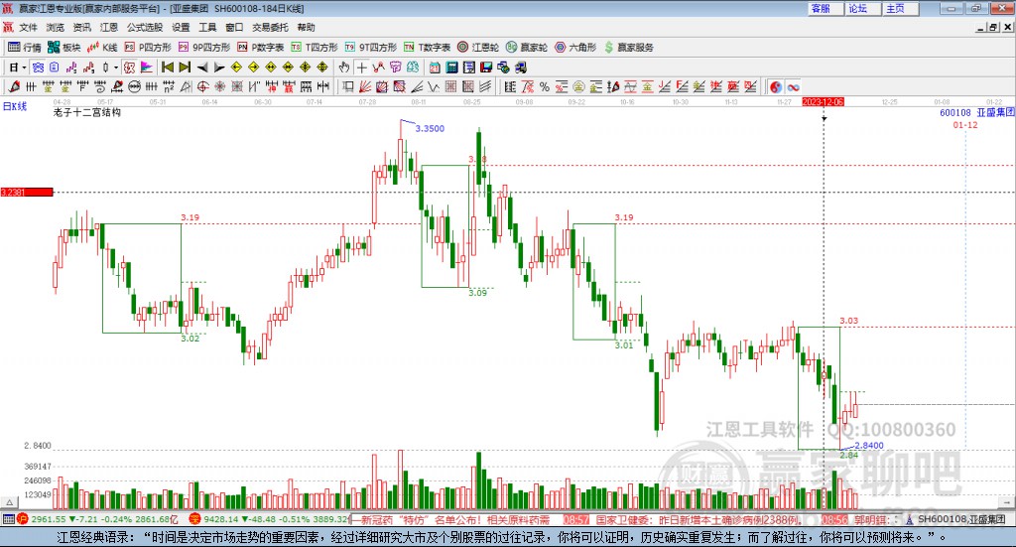The height and width of the screenshot is (547, 1016).
Task: Toggle the 权 adjustment icon
Action: pyautogui.click(x=130, y=68)
